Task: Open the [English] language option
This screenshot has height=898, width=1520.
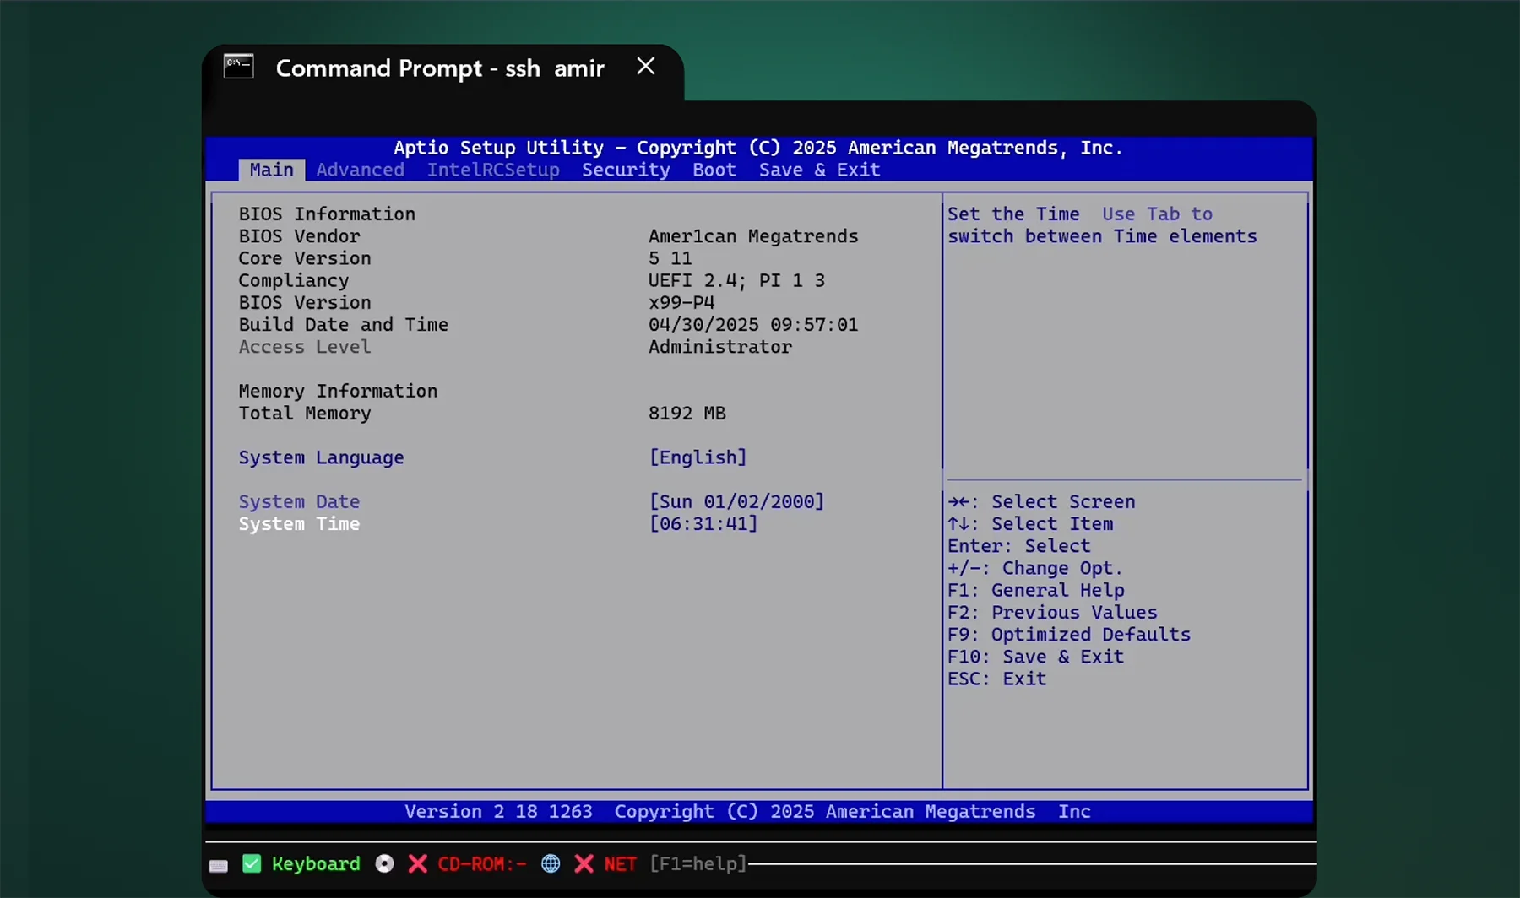Action: 698,457
